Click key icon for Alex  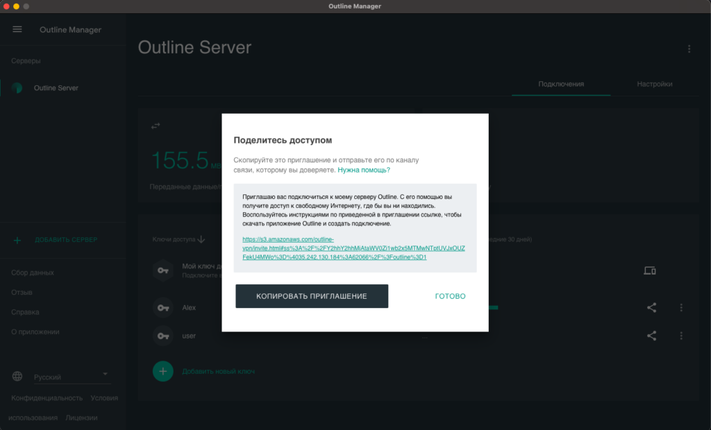coord(163,308)
